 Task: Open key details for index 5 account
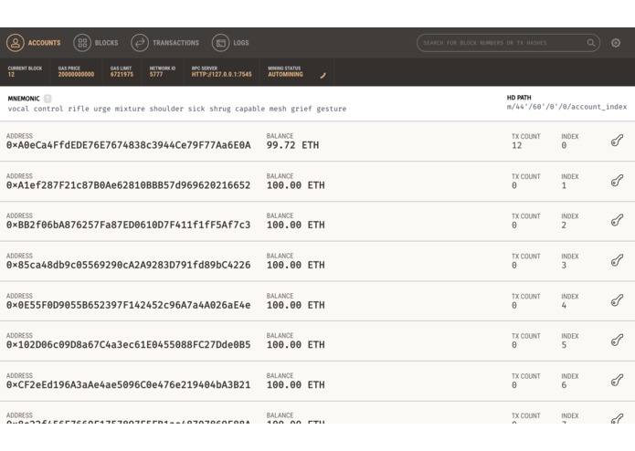point(617,341)
